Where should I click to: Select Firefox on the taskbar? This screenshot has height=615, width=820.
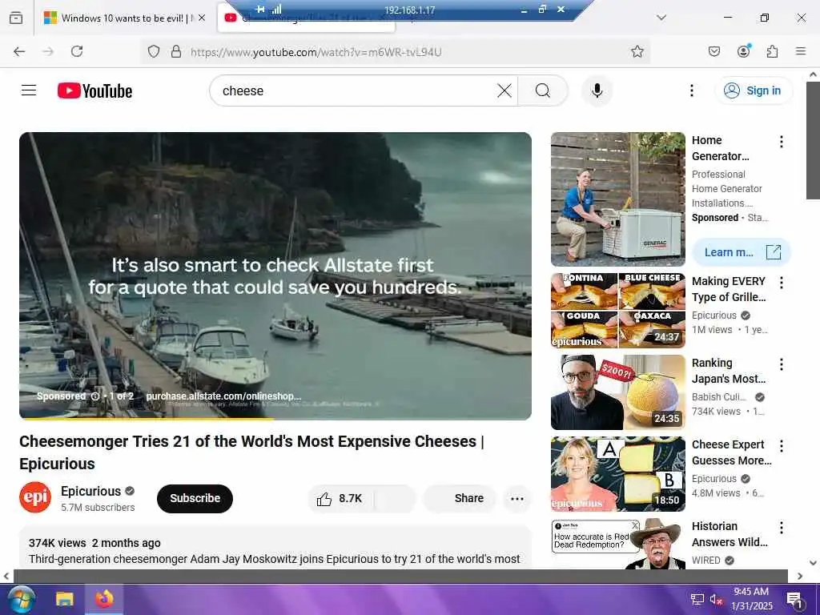[x=104, y=599]
